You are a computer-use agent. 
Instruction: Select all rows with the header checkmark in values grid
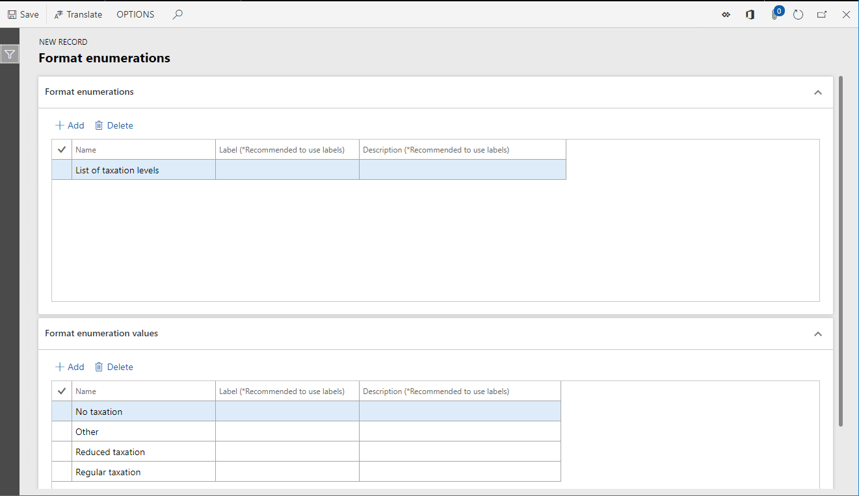[60, 391]
